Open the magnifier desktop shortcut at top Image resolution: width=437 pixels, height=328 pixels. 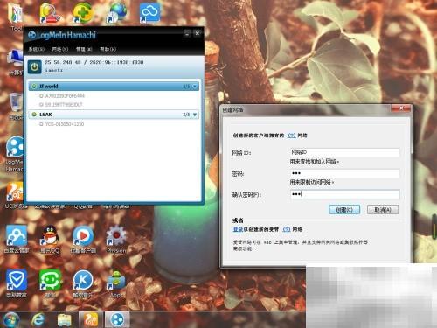50,14
